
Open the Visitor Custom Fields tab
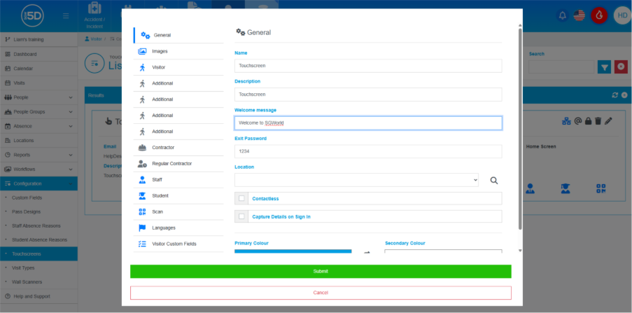(x=178, y=244)
